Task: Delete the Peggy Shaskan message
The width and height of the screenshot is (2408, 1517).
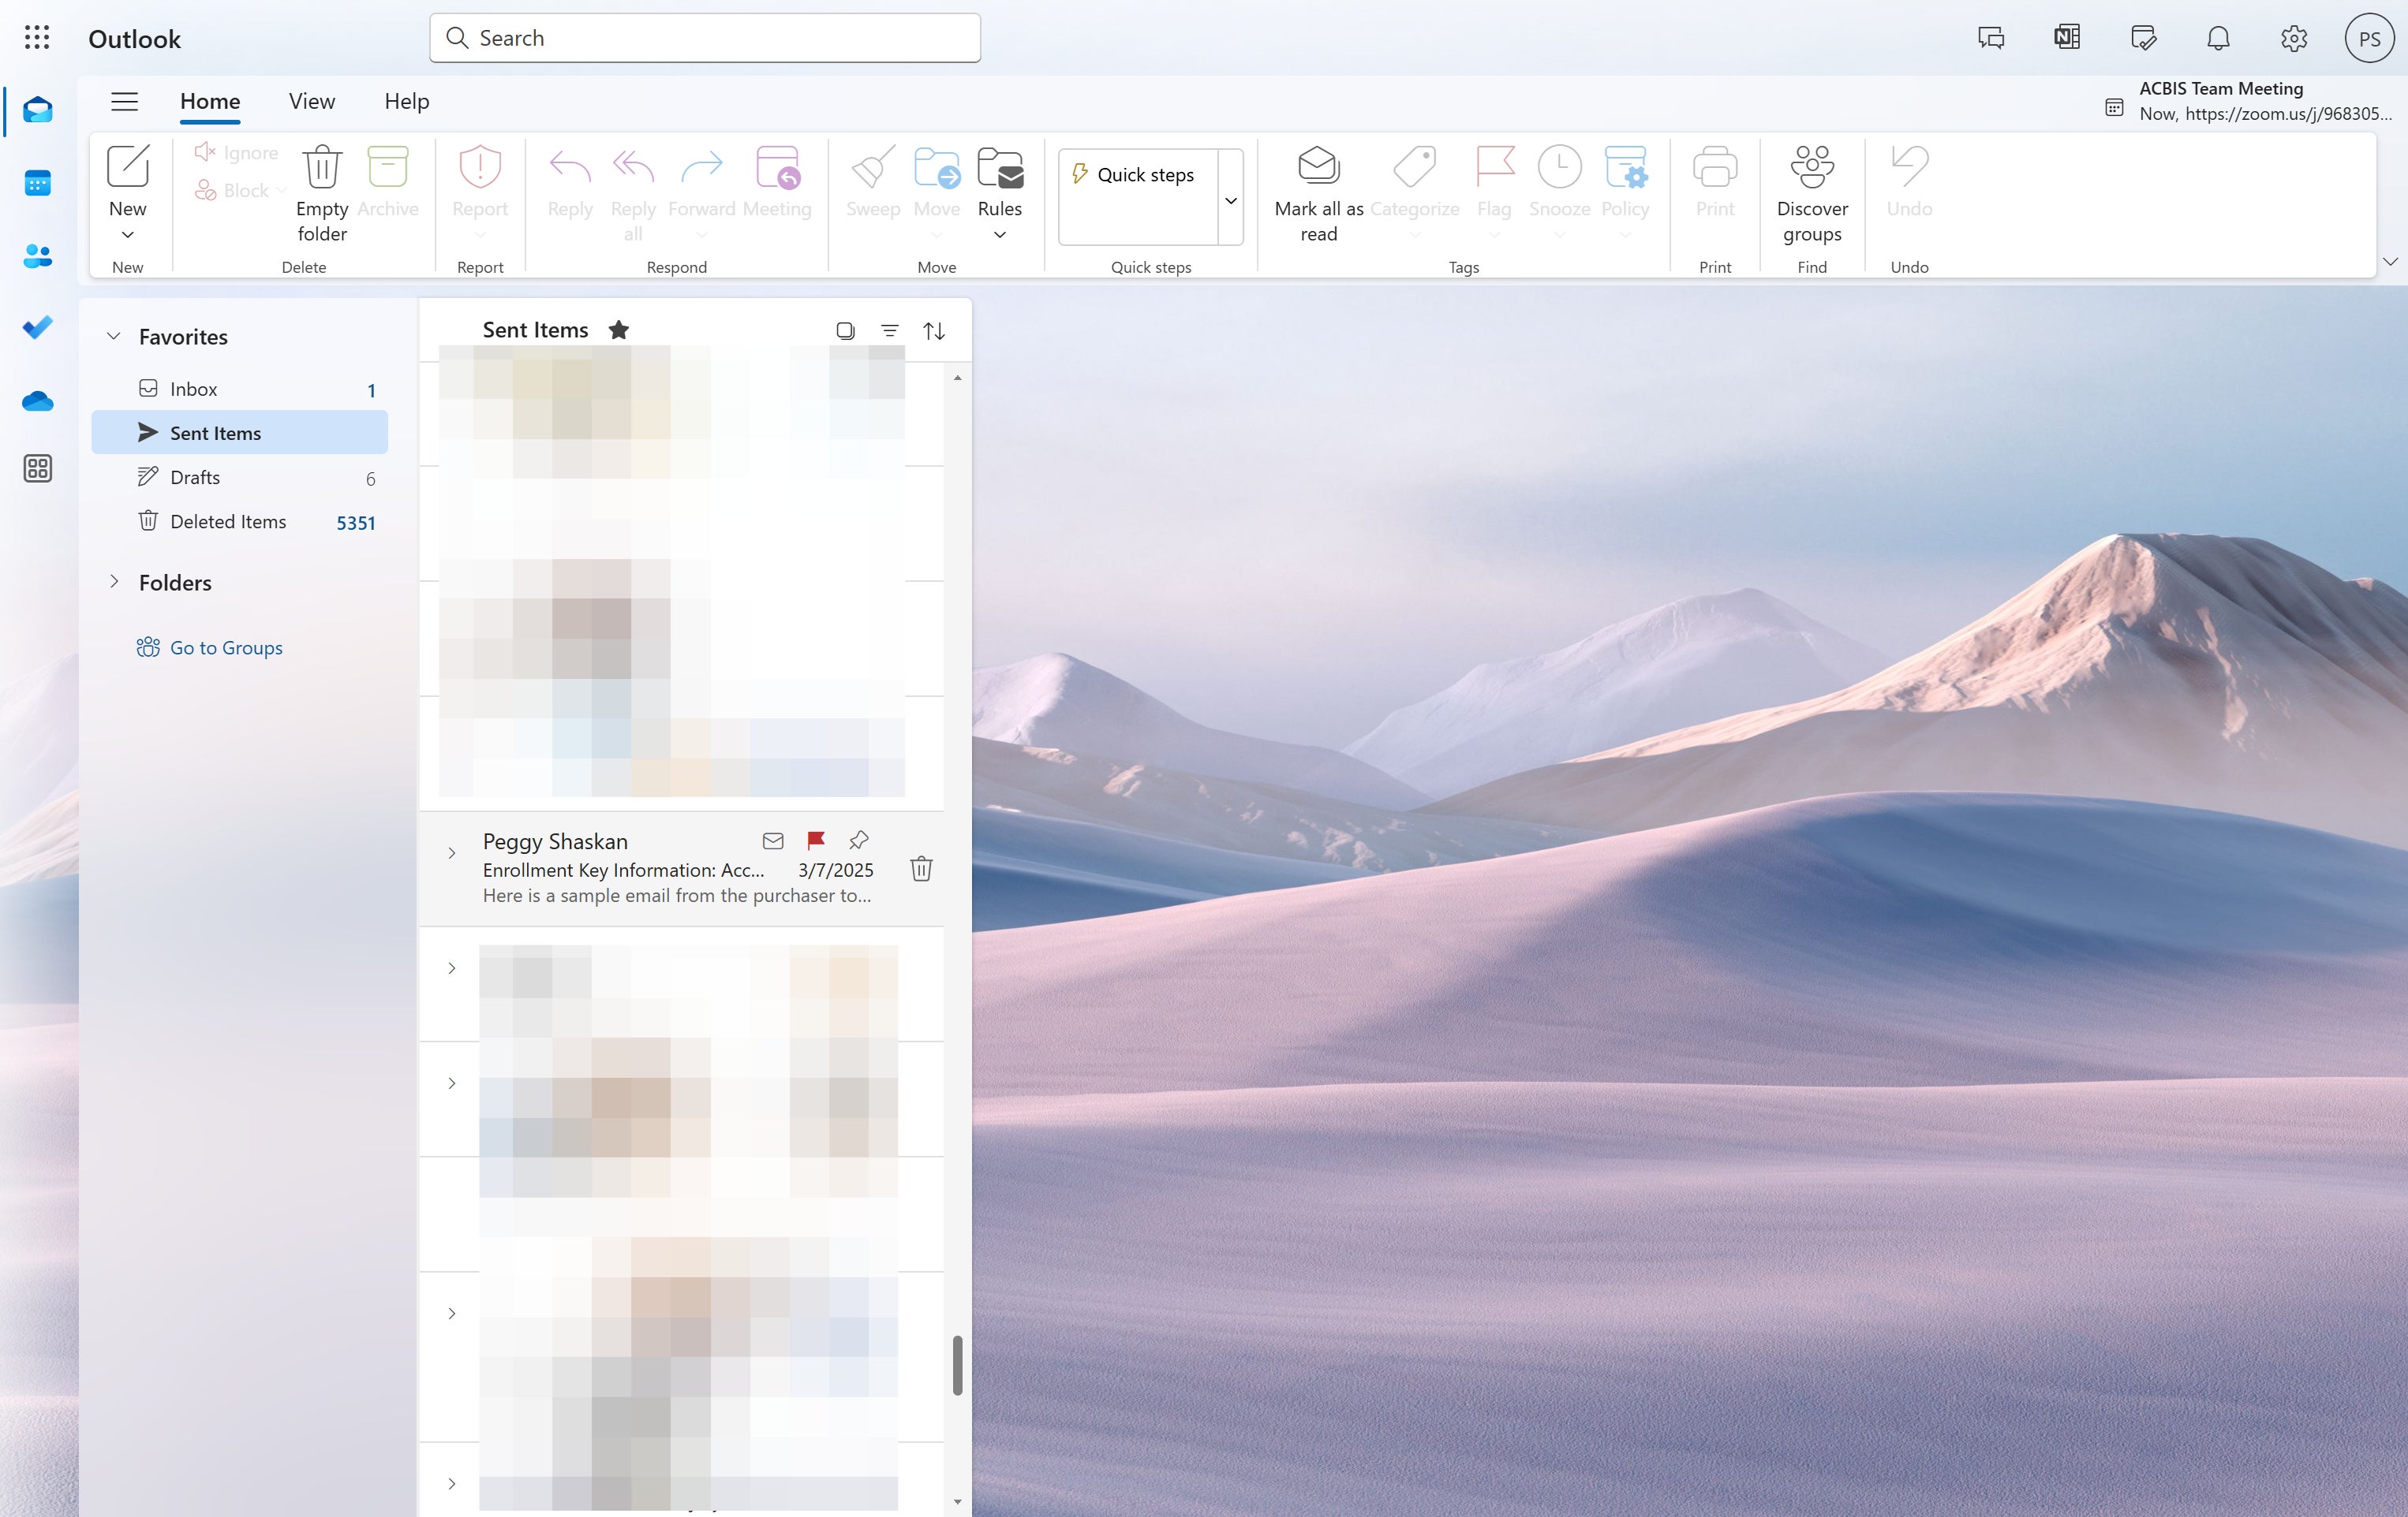Action: click(921, 868)
